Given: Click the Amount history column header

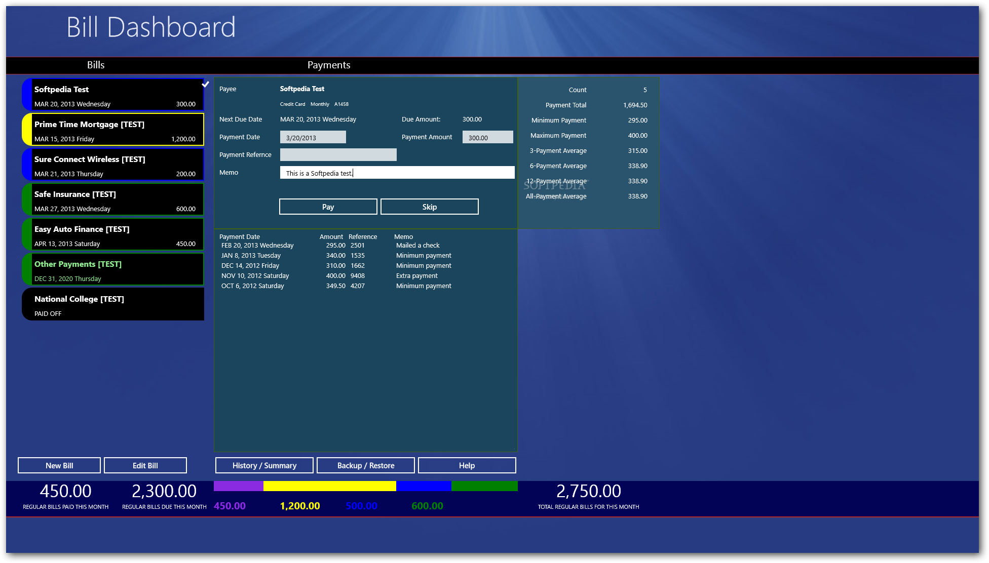Looking at the screenshot, I should [331, 236].
